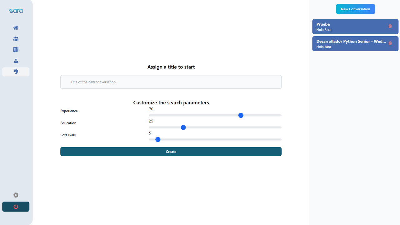400x225 pixels.
Task: Click the Experience slider handle
Action: click(x=241, y=115)
